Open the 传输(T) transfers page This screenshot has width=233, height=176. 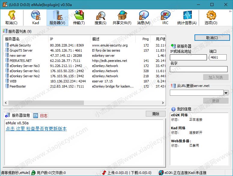pos(79,18)
